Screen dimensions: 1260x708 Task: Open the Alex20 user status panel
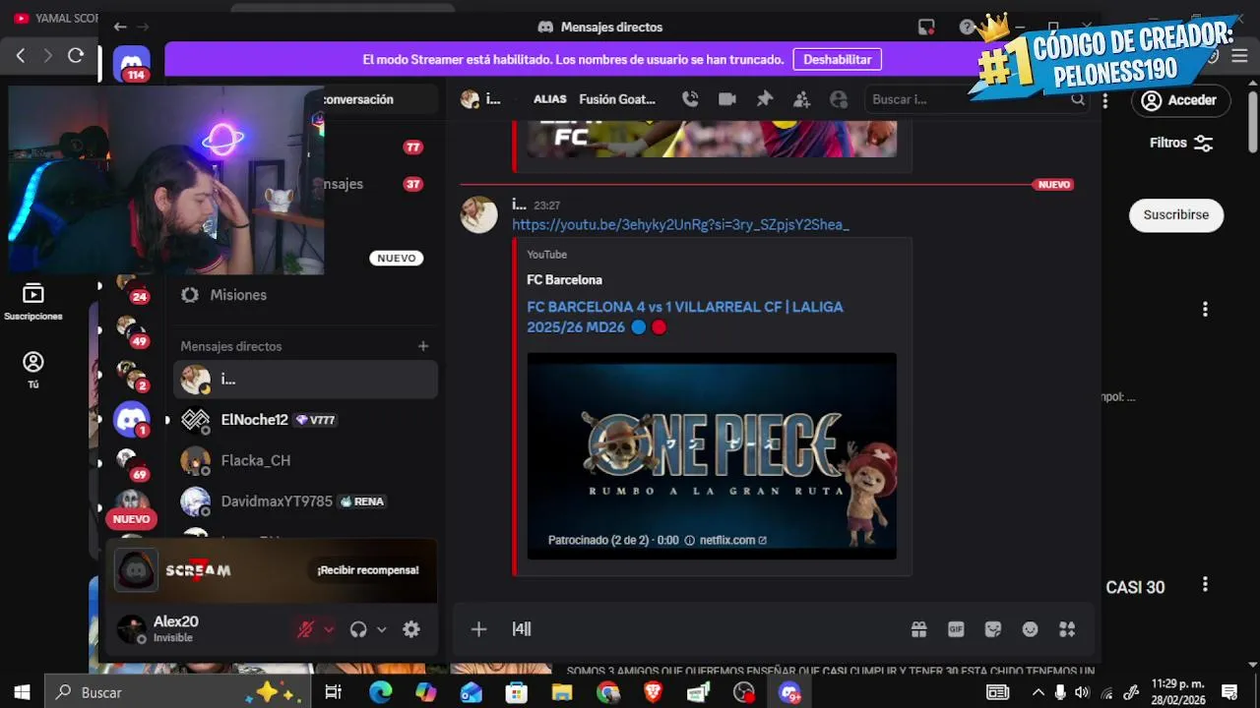[197, 629]
